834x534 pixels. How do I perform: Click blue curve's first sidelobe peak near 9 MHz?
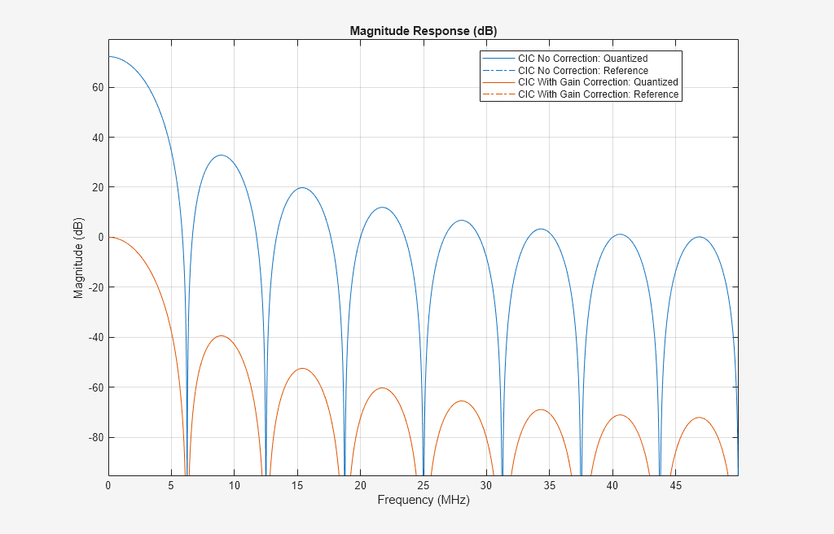click(221, 155)
